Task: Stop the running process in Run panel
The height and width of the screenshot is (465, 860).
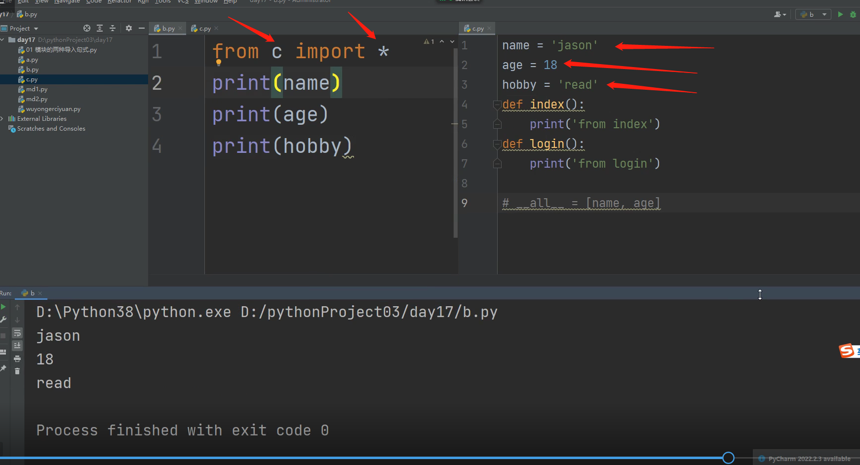Action: point(3,335)
